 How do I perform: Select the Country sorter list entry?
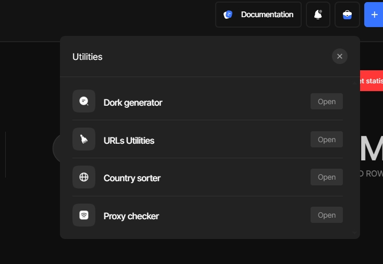click(x=132, y=178)
